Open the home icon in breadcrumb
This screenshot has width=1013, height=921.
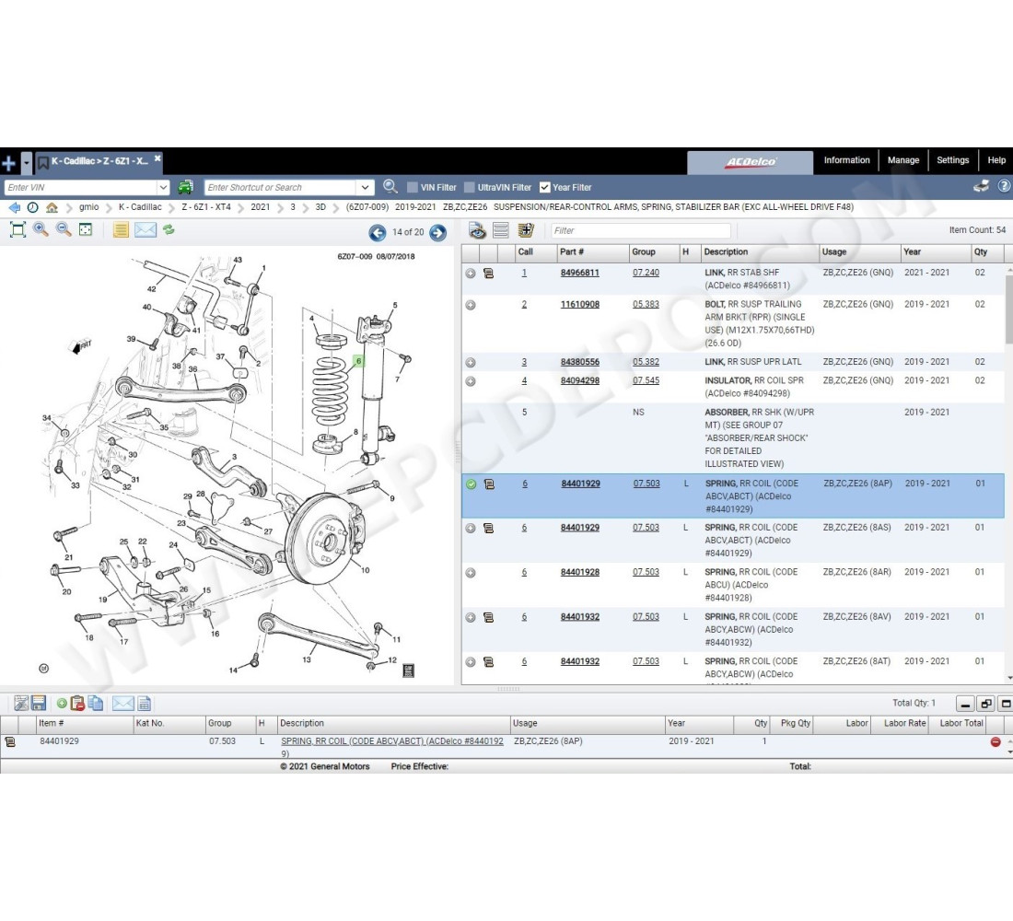pos(52,208)
